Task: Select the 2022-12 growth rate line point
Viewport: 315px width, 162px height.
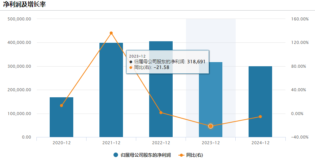Action: click(x=161, y=112)
